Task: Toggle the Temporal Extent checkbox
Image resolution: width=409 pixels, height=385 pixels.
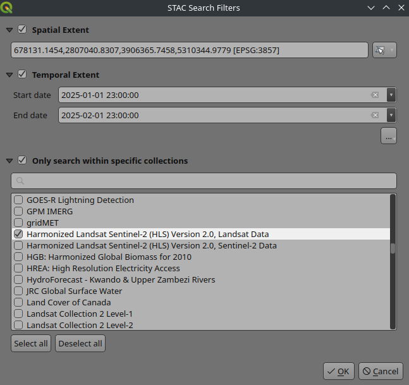Action: point(22,75)
